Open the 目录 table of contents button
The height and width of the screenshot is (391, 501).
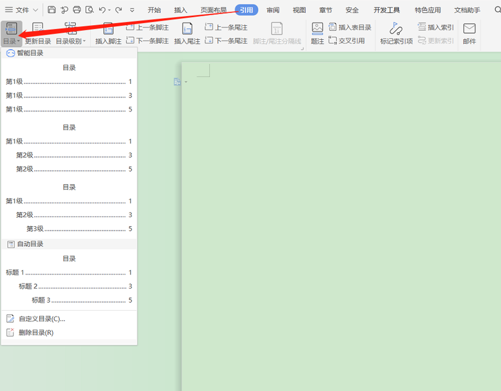[x=12, y=34]
